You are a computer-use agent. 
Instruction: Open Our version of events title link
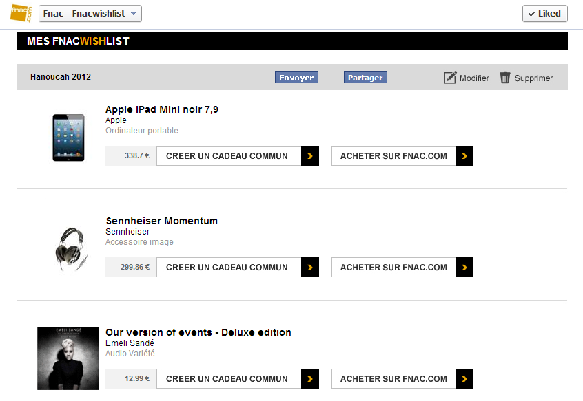[x=198, y=332]
